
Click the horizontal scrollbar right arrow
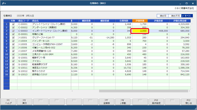pyautogui.click(x=189, y=91)
